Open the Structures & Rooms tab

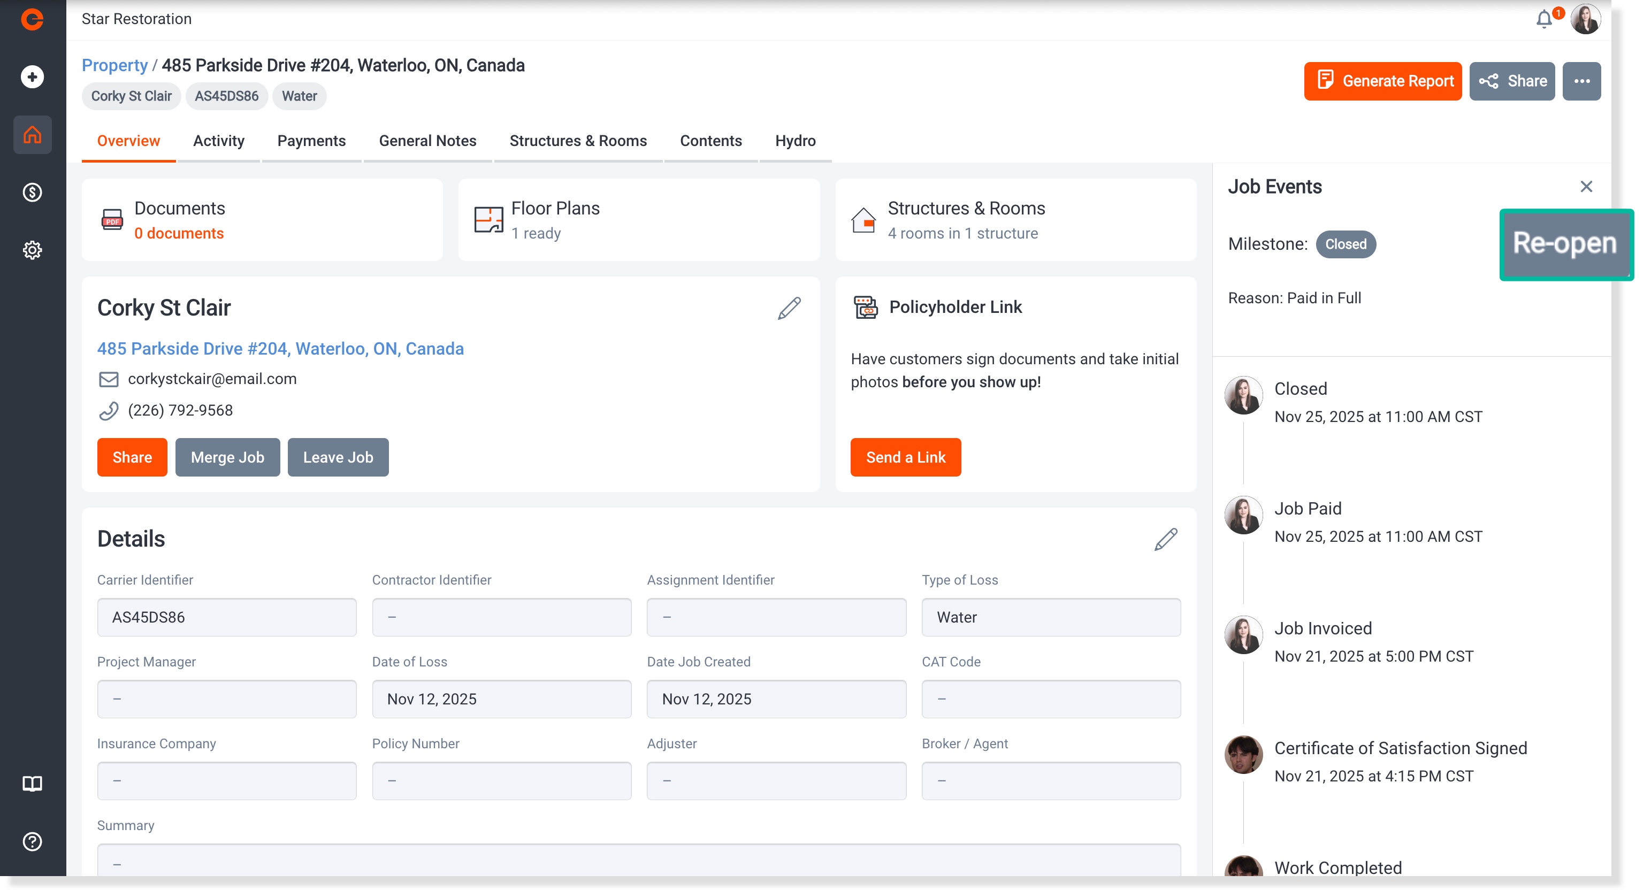577,141
